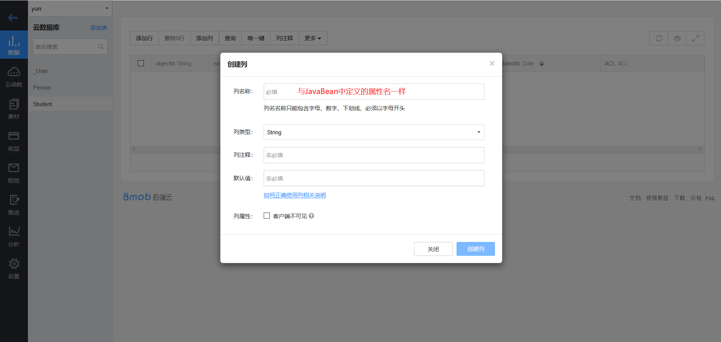This screenshot has height=342, width=721.
Task: Click inside the 列名称 input field
Action: pos(373,91)
